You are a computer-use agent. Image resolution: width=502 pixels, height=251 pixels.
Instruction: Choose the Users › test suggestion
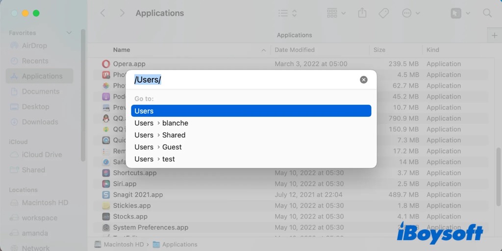click(251, 159)
